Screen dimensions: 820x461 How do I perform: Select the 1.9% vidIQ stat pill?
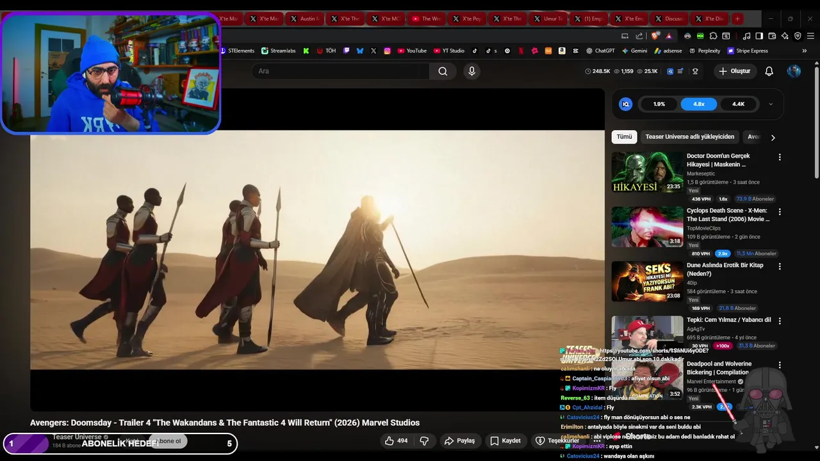pos(659,104)
